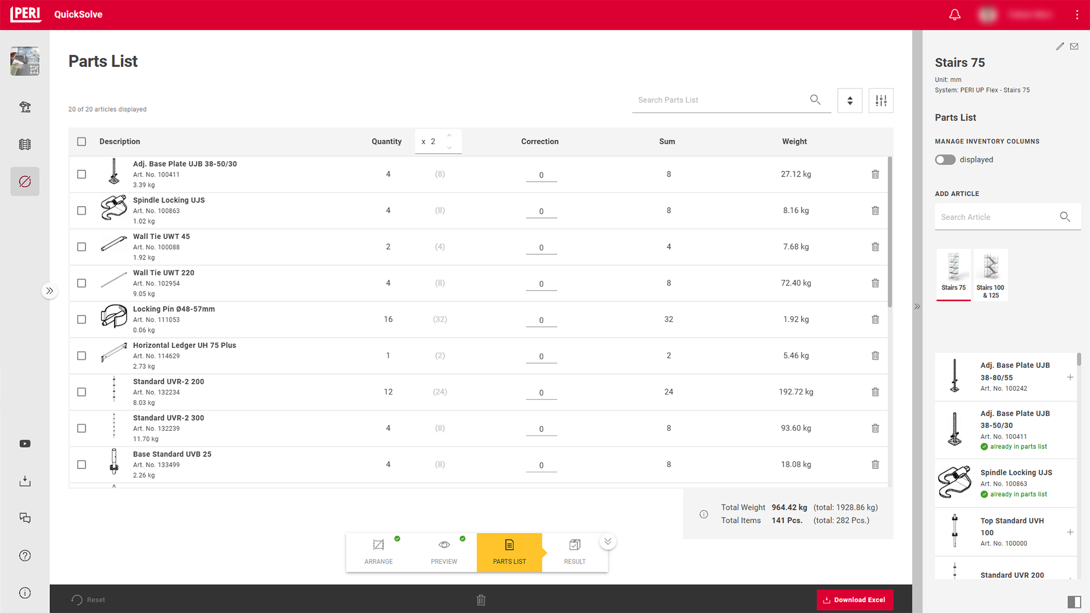This screenshot has width=1090, height=613.
Task: Click the PERI logo in the top bar
Action: pos(25,14)
